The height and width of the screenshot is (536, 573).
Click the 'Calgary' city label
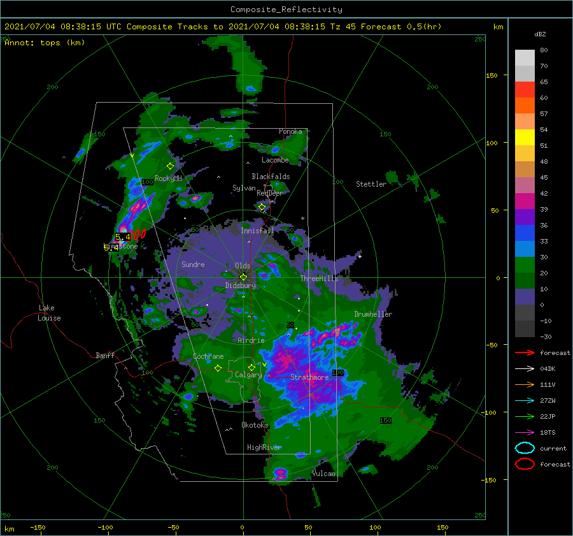[248, 375]
